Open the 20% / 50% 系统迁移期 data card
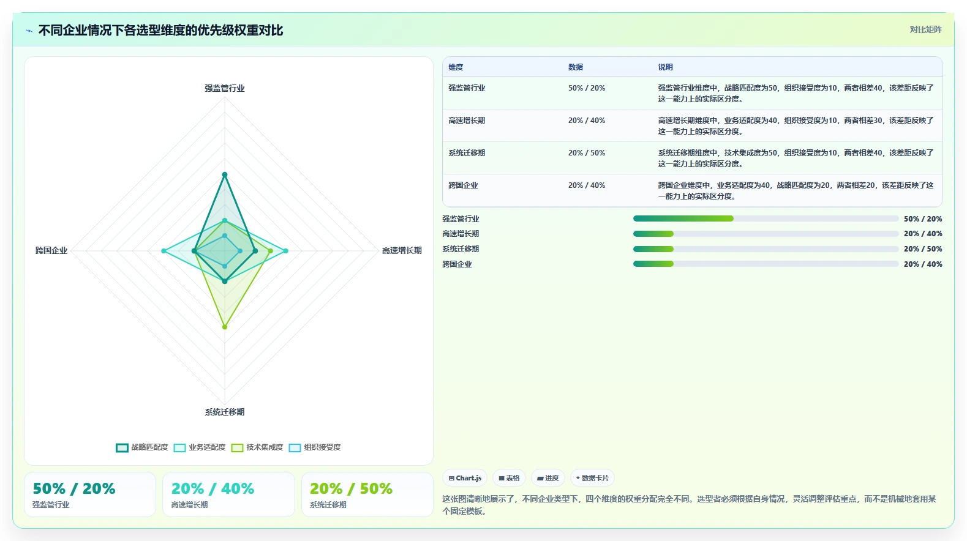Viewport: 967px width, 541px height. (367, 494)
